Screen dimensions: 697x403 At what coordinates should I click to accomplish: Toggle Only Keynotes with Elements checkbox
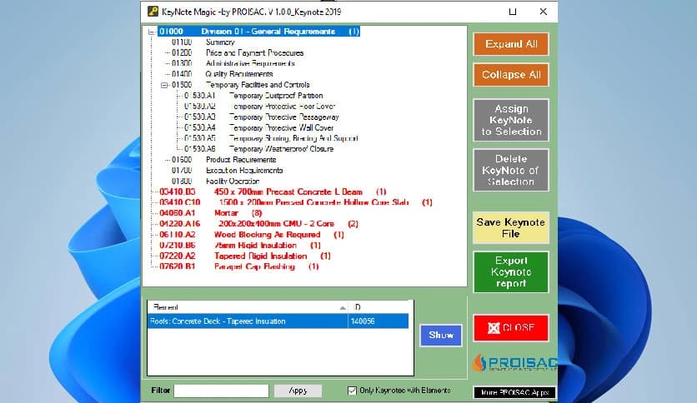pyautogui.click(x=352, y=390)
